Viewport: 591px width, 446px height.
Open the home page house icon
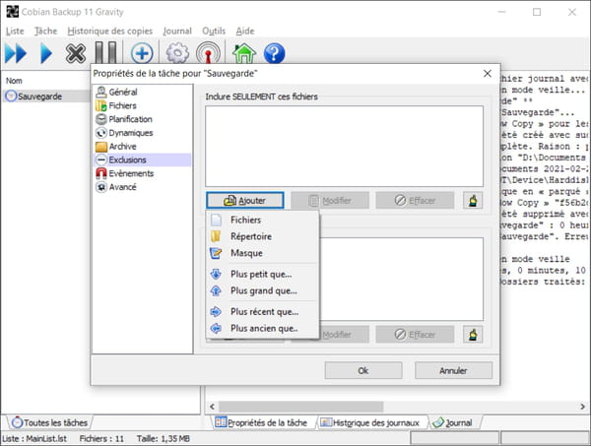coord(244,53)
